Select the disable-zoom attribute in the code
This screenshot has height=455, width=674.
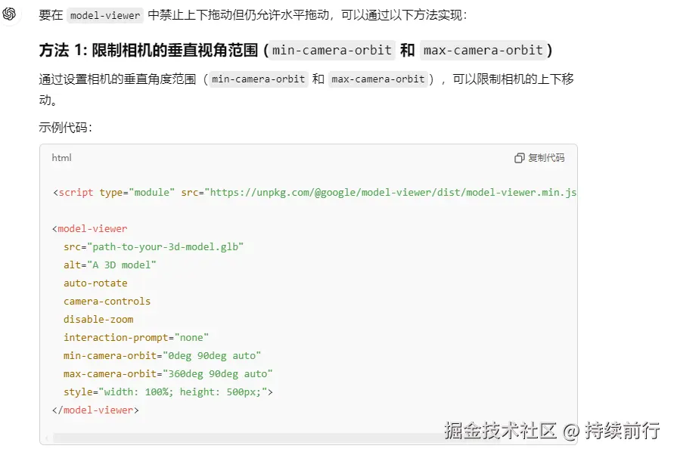(x=98, y=319)
